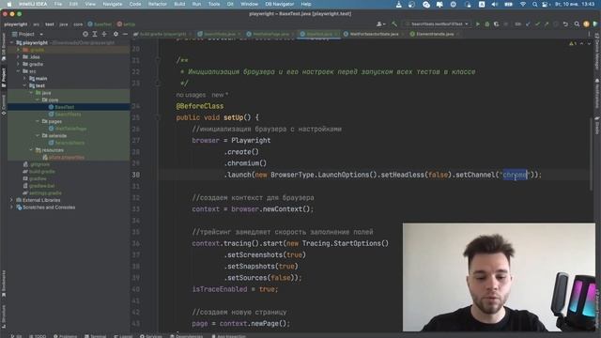This screenshot has width=601, height=338.
Task: Click the Git update project arrow icon
Action: pyautogui.click(x=528, y=24)
